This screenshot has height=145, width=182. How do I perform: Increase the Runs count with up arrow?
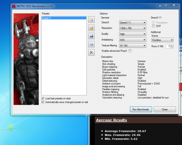coord(172,45)
